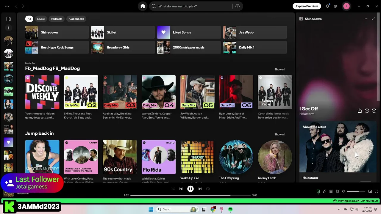Open Connect to a device icon

(337, 191)
